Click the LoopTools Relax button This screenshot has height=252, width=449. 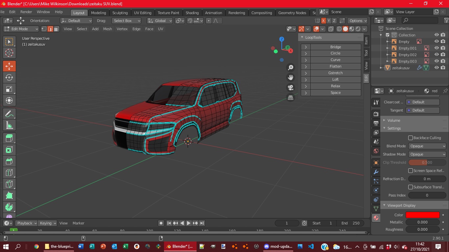(335, 86)
